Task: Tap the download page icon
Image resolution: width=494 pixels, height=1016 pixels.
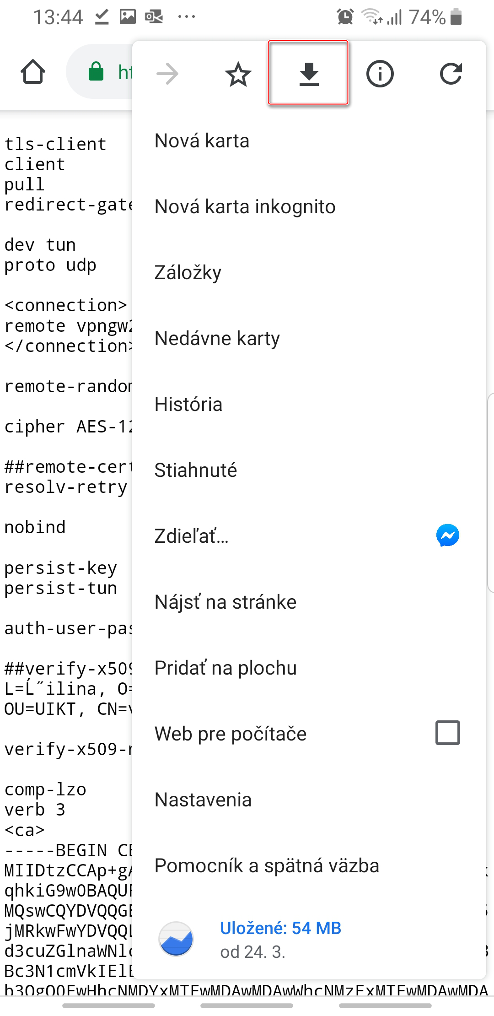Action: [x=309, y=74]
